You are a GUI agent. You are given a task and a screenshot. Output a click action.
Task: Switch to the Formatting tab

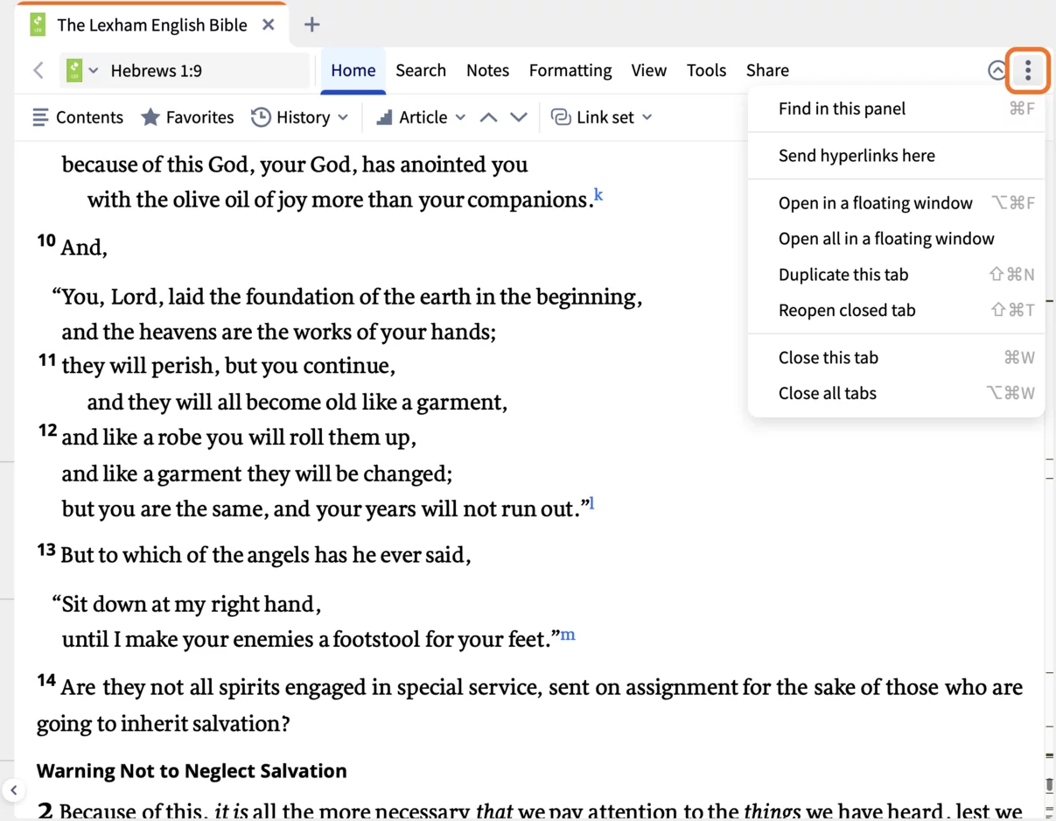pyautogui.click(x=570, y=70)
